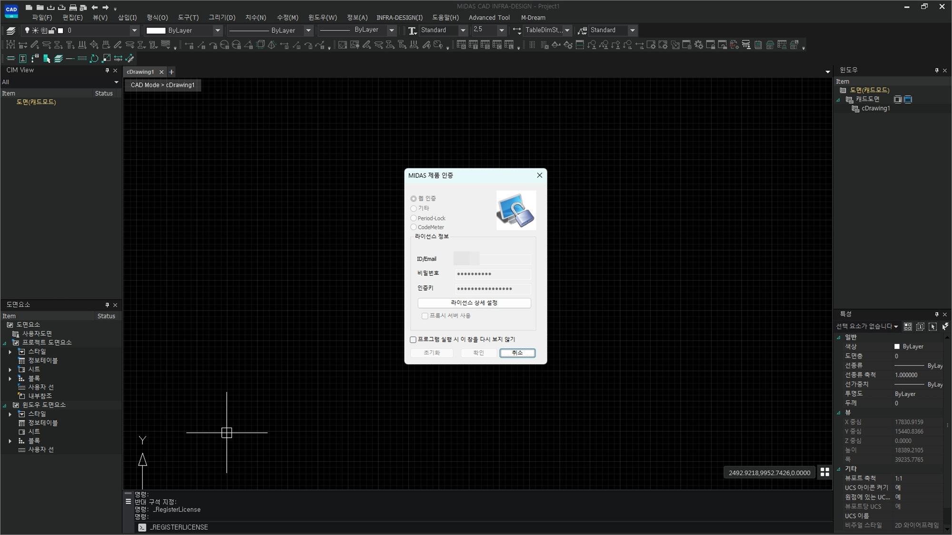The width and height of the screenshot is (952, 535).
Task: Click the Multileader style icon beside Standard
Action: click(582, 30)
